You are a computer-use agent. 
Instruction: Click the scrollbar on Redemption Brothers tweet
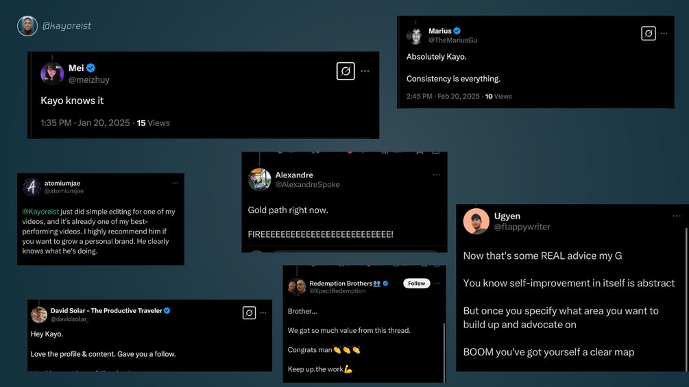pos(444,352)
